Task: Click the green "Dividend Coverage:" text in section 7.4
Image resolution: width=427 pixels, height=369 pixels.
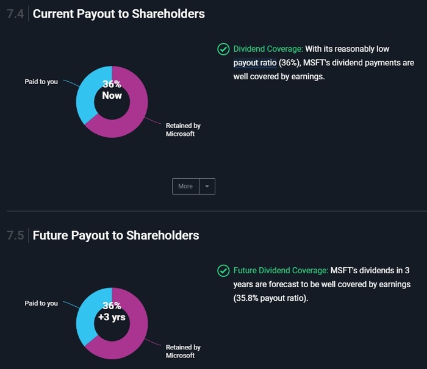Action: (x=268, y=49)
